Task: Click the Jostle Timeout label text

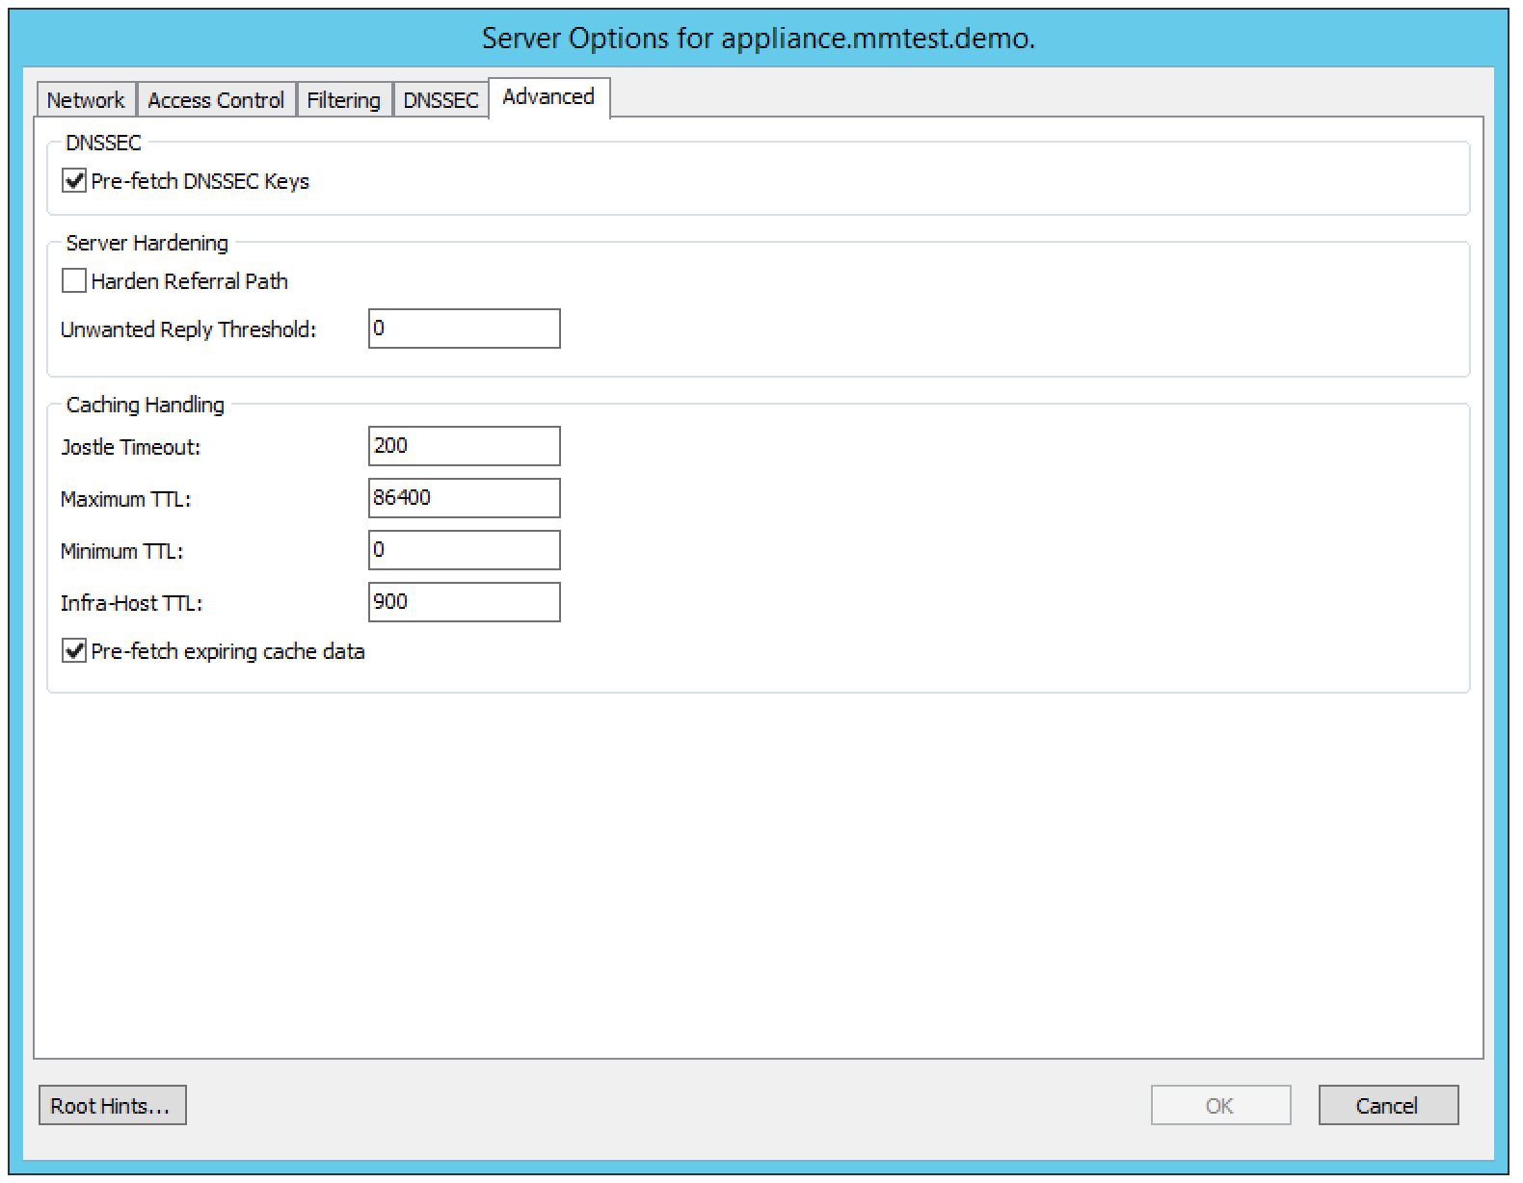Action: pyautogui.click(x=130, y=447)
